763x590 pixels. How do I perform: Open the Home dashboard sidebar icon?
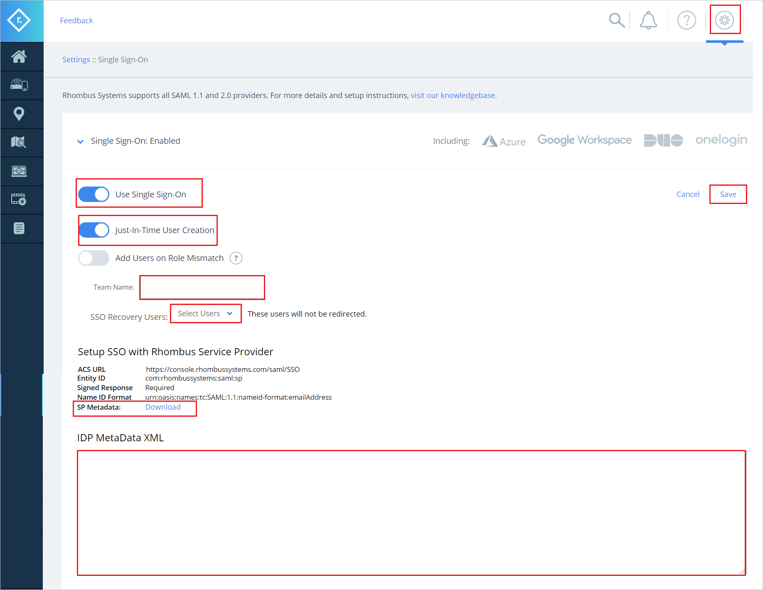pos(19,57)
